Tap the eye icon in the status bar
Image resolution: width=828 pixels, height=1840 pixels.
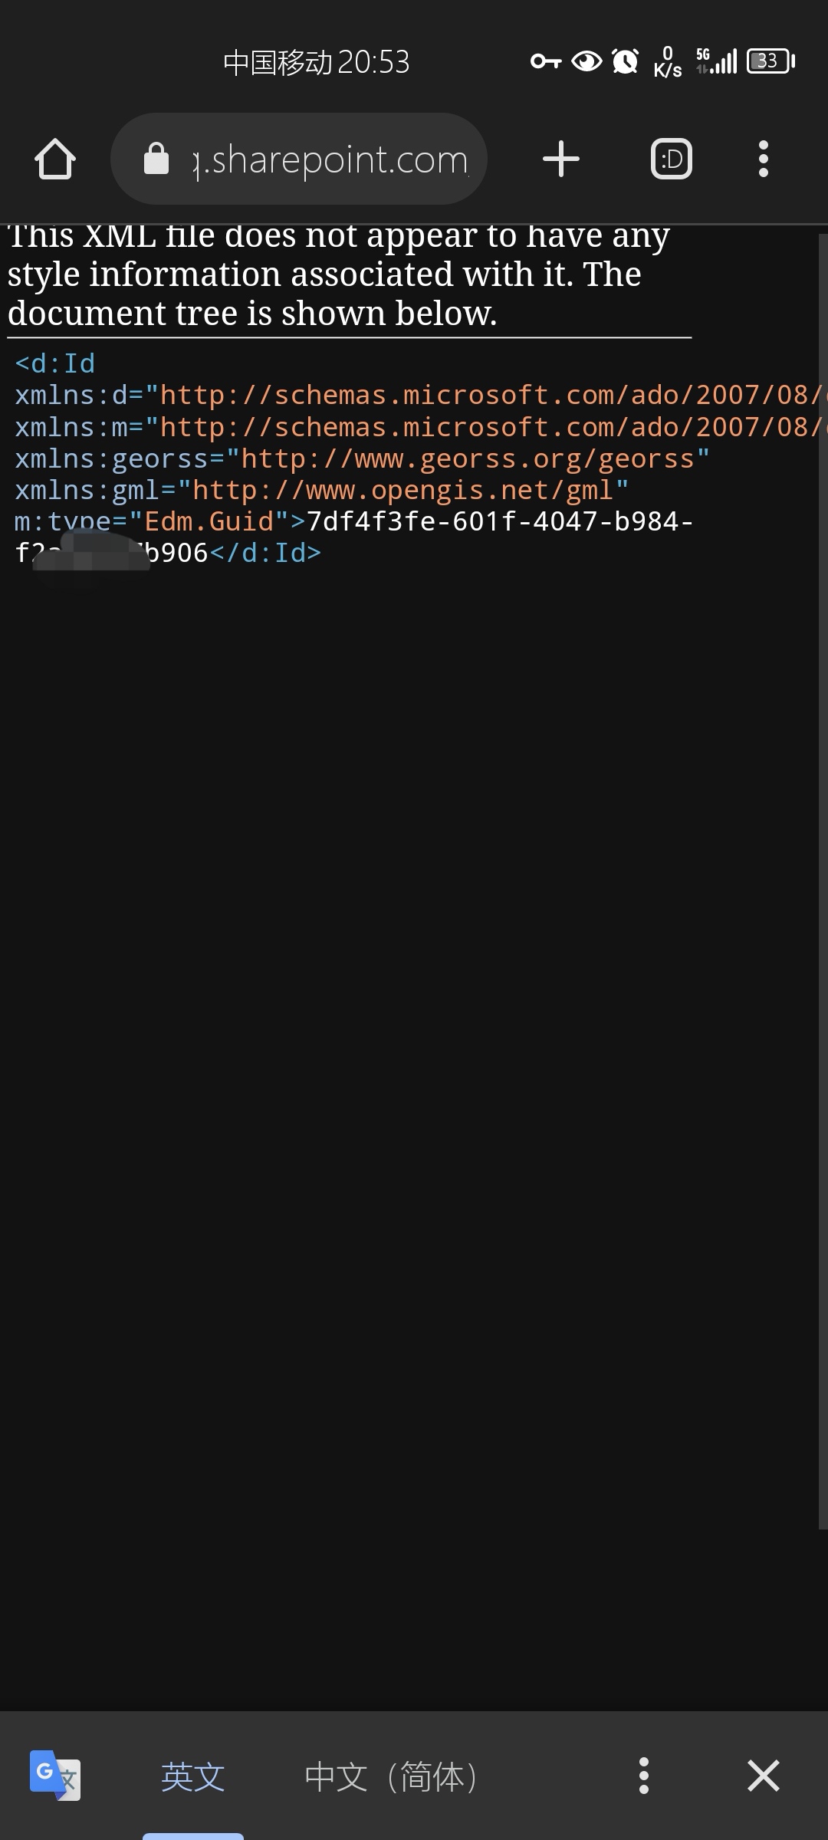[586, 61]
